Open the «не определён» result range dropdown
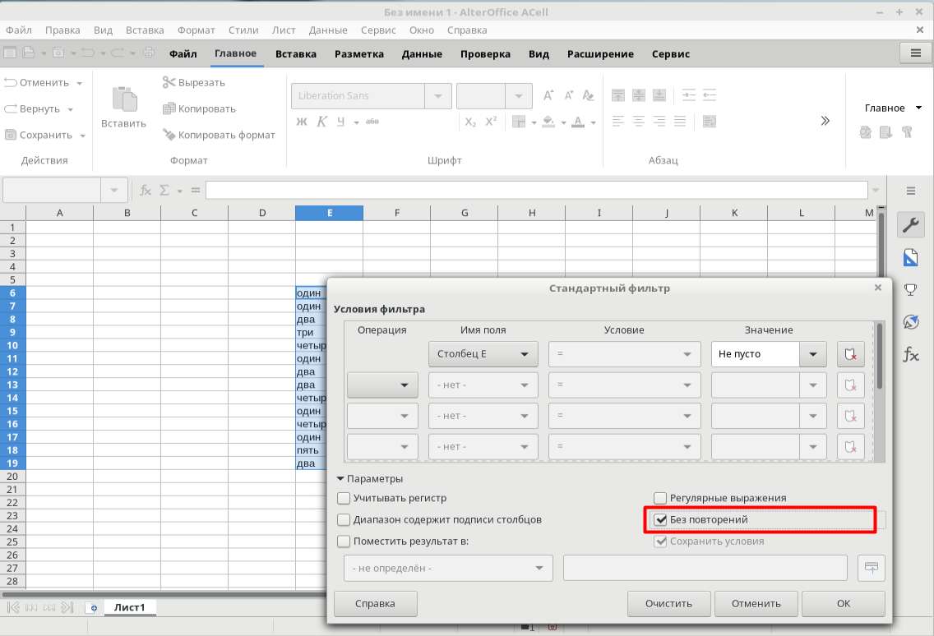Viewport: 934px width, 636px height. coord(448,568)
